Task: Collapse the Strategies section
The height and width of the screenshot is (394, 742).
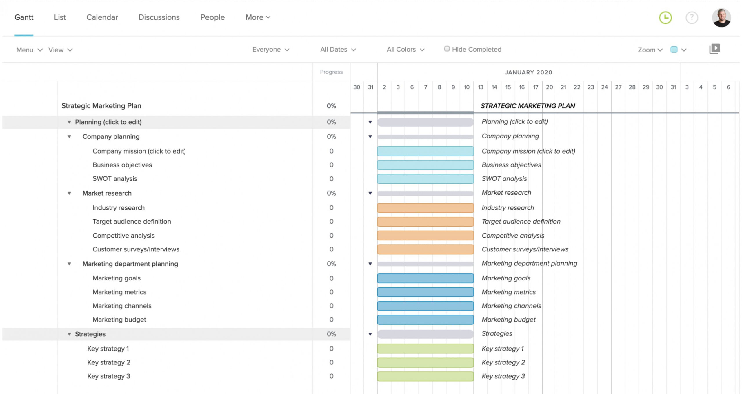Action: 69,334
